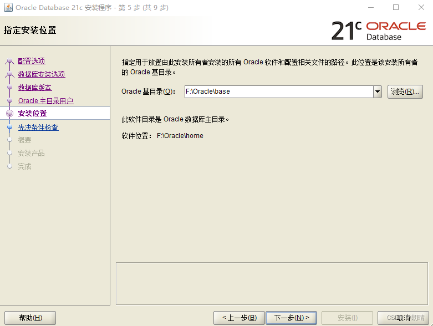Click the Oracle 基目录(O) label

point(148,91)
